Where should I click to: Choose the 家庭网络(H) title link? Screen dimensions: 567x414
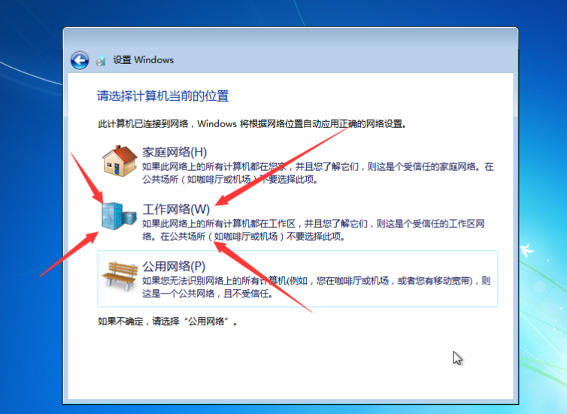tap(174, 152)
